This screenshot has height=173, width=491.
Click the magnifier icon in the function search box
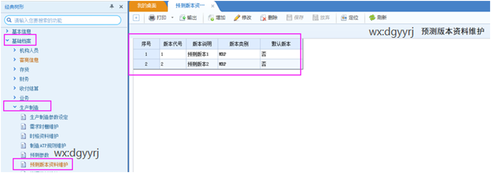pos(9,20)
